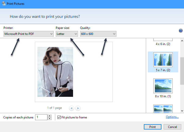Image resolution: width=184 pixels, height=132 pixels.
Task: Click the help question mark icon
Action: tap(180, 31)
